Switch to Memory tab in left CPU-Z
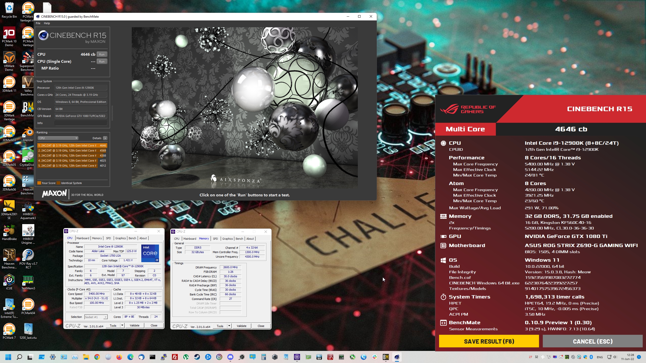 click(97, 238)
